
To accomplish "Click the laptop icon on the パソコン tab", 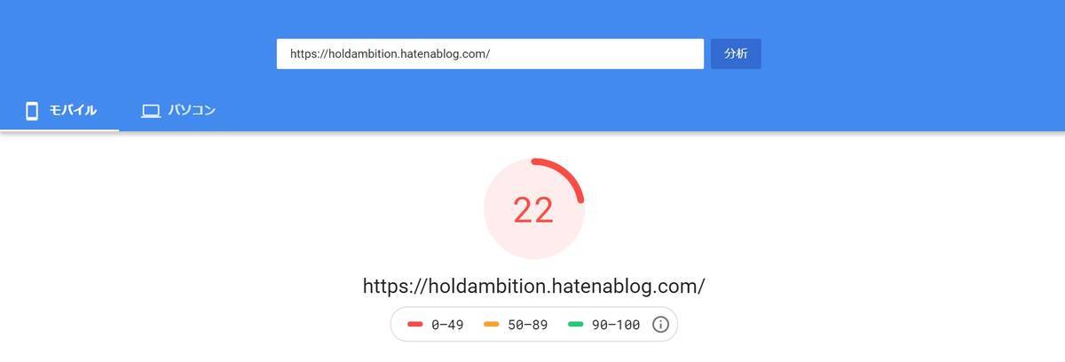I will click(151, 111).
